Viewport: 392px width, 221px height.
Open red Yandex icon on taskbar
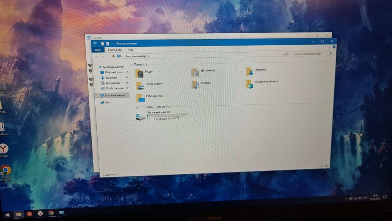[29, 214]
